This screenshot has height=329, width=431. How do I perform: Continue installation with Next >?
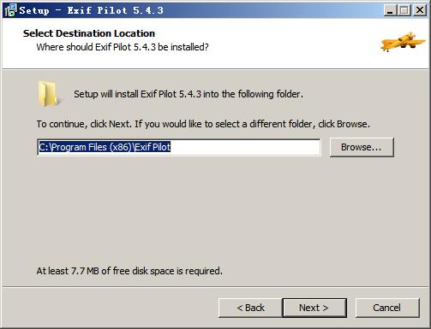point(314,308)
